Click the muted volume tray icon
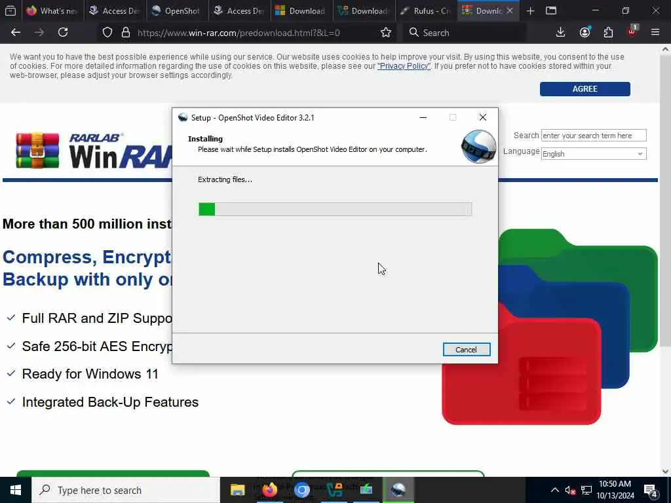The height and width of the screenshot is (503, 671). tap(570, 490)
